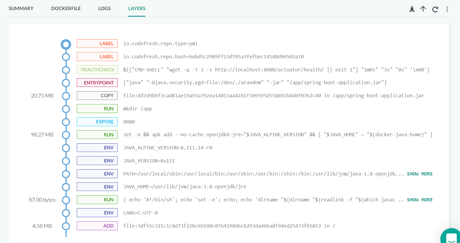
Task: Show more of the echo RUN command
Action: (420, 200)
